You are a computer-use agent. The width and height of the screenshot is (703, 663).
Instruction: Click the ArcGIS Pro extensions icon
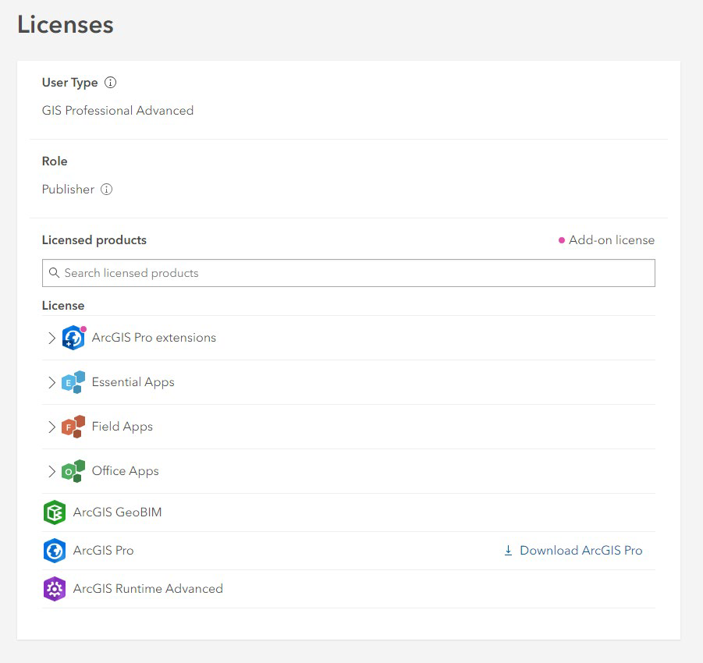pos(73,338)
